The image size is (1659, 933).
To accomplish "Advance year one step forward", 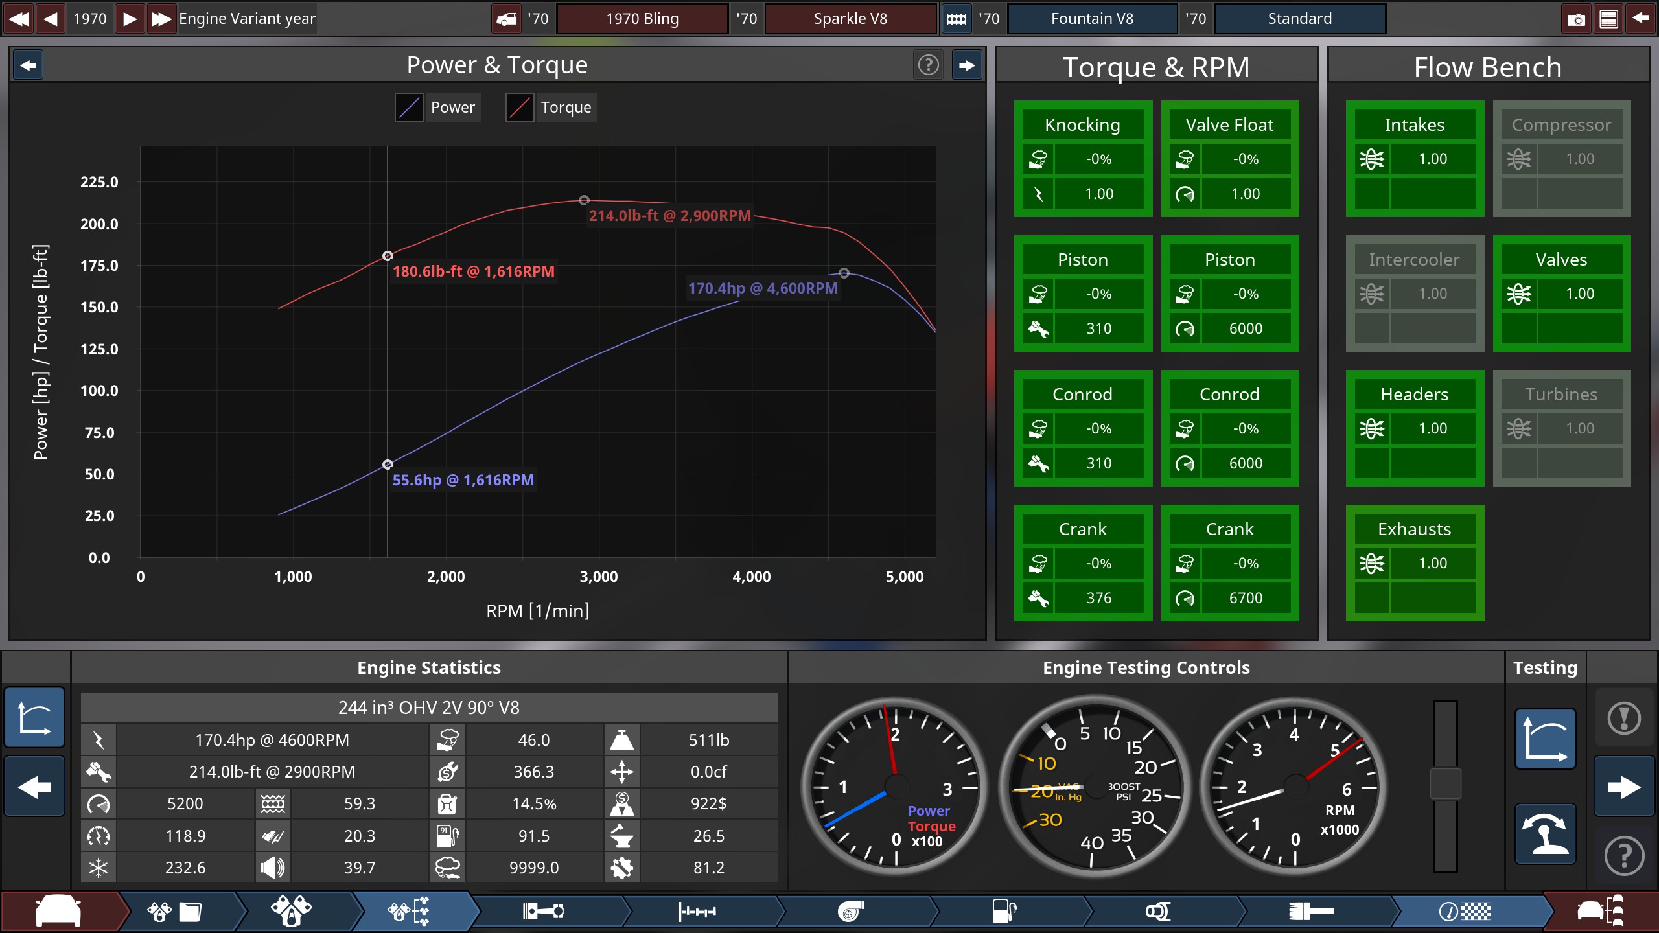I will [x=130, y=19].
